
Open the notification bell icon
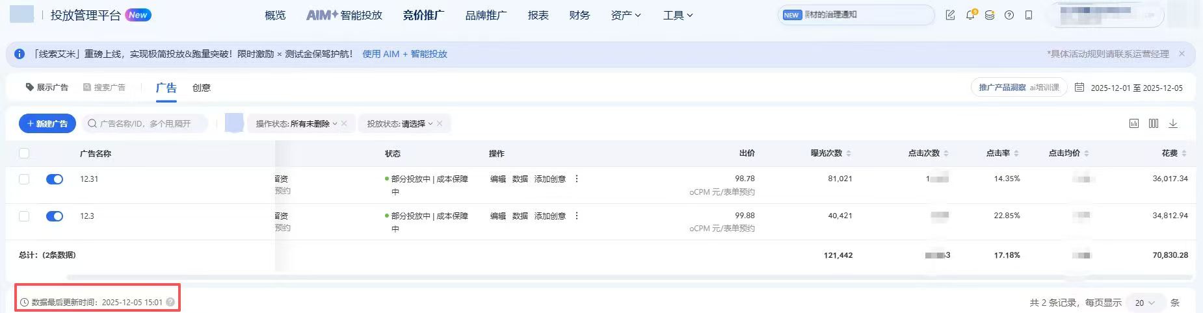click(970, 15)
